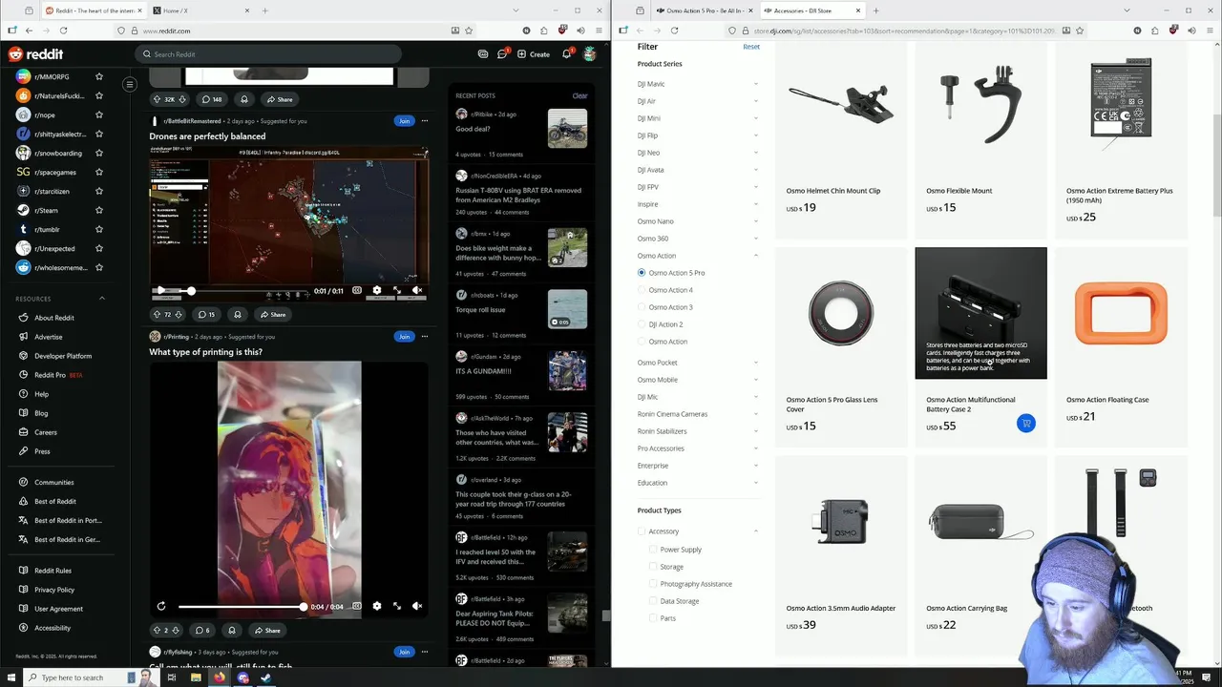The image size is (1222, 687).
Task: Open settings gear on drones video
Action: pyautogui.click(x=377, y=290)
